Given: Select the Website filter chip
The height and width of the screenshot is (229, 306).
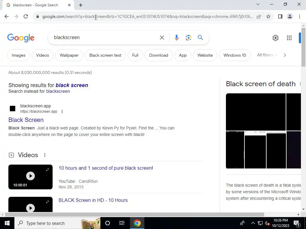Looking at the screenshot, I should (x=205, y=55).
